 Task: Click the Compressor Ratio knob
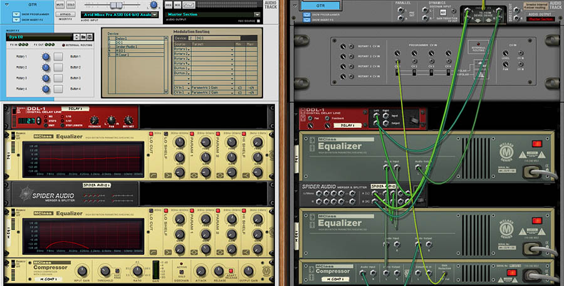point(138,271)
